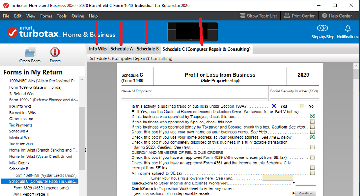This screenshot has width=360, height=196.
Task: Open the Notifications bell
Action: [x=347, y=31]
